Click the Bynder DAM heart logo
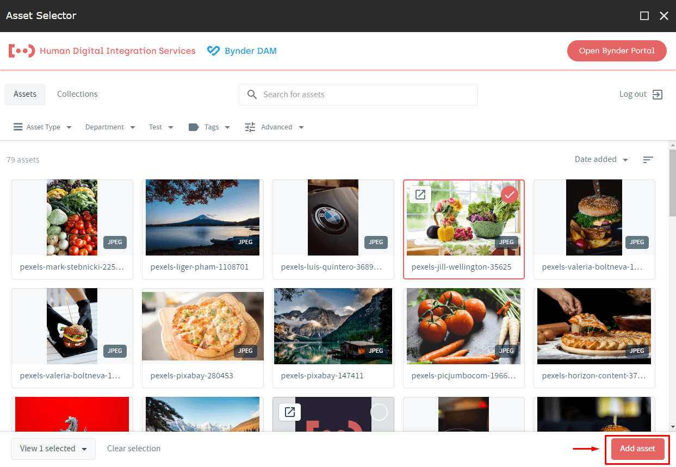The width and height of the screenshot is (676, 467). tap(213, 51)
